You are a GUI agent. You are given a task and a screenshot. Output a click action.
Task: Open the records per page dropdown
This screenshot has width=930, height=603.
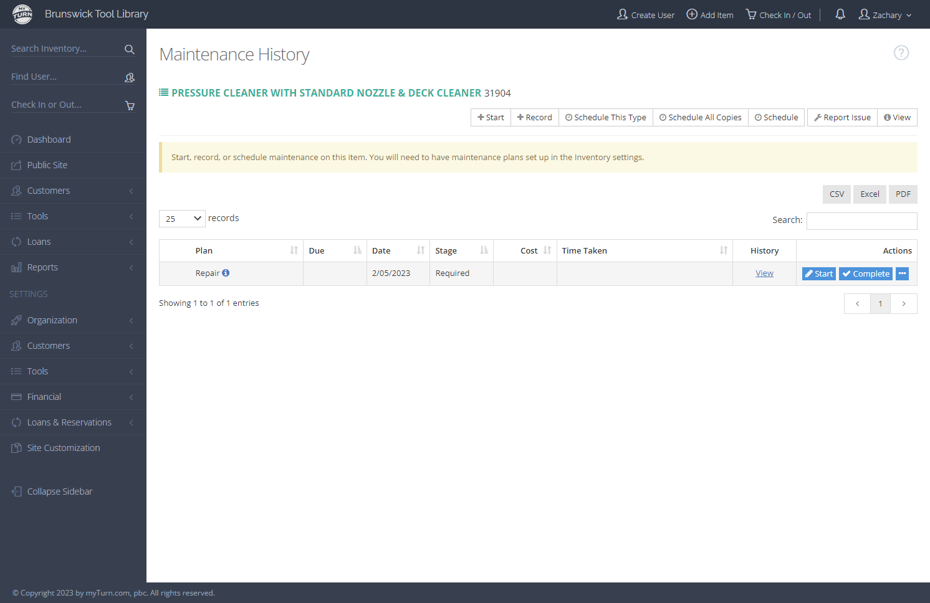click(182, 219)
